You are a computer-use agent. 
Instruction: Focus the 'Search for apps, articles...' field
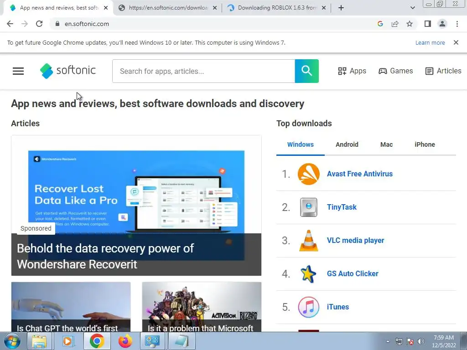204,71
